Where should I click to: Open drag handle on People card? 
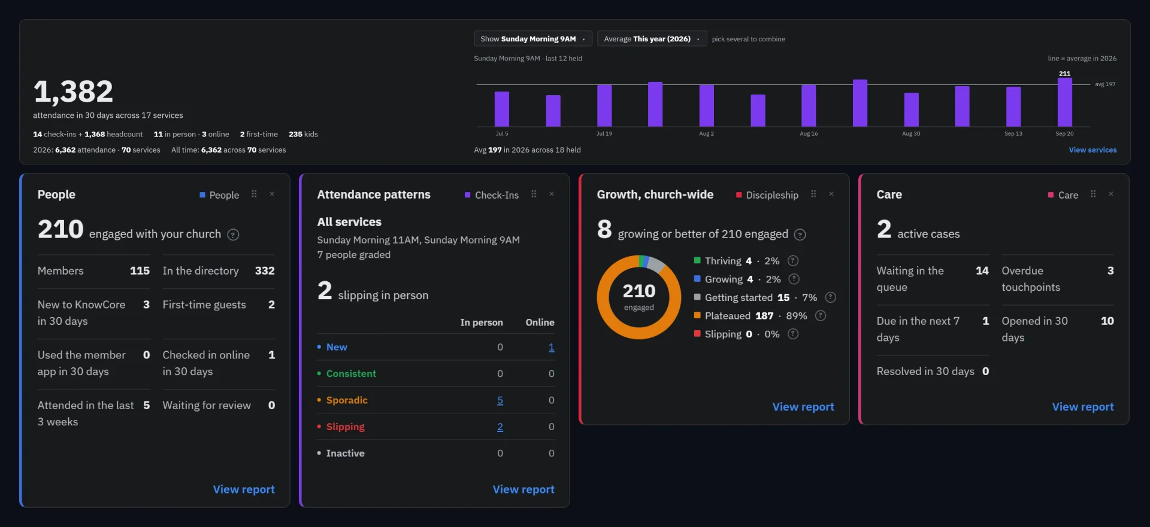click(x=254, y=194)
